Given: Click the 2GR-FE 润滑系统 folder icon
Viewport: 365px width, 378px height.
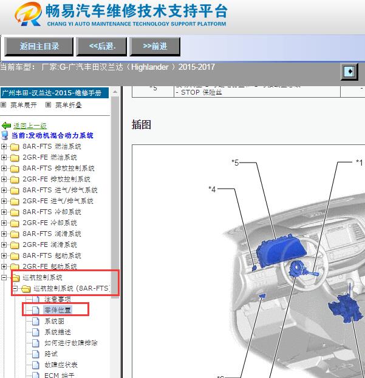Looking at the screenshot, I should coord(15,245).
